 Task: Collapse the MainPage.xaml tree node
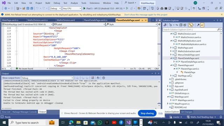168,97
